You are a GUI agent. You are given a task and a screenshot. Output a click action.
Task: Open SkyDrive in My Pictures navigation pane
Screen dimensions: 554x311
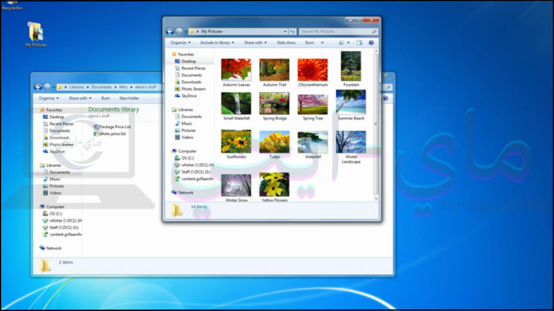[x=186, y=96]
